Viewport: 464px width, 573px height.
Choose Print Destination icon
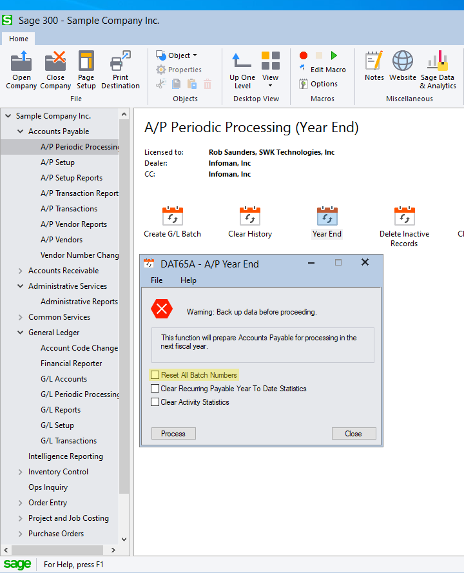pos(121,70)
